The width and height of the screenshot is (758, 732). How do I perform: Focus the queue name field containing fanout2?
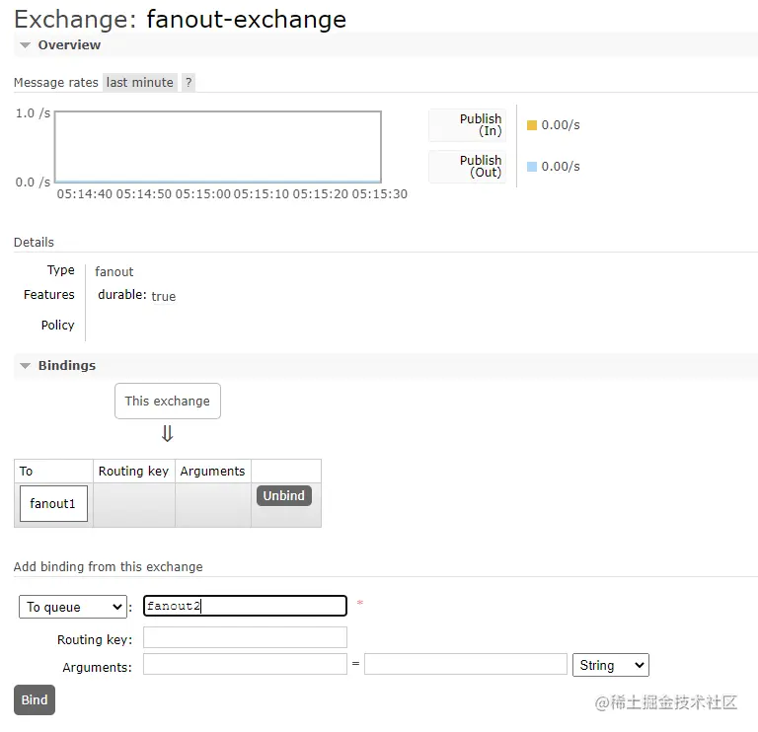click(245, 606)
